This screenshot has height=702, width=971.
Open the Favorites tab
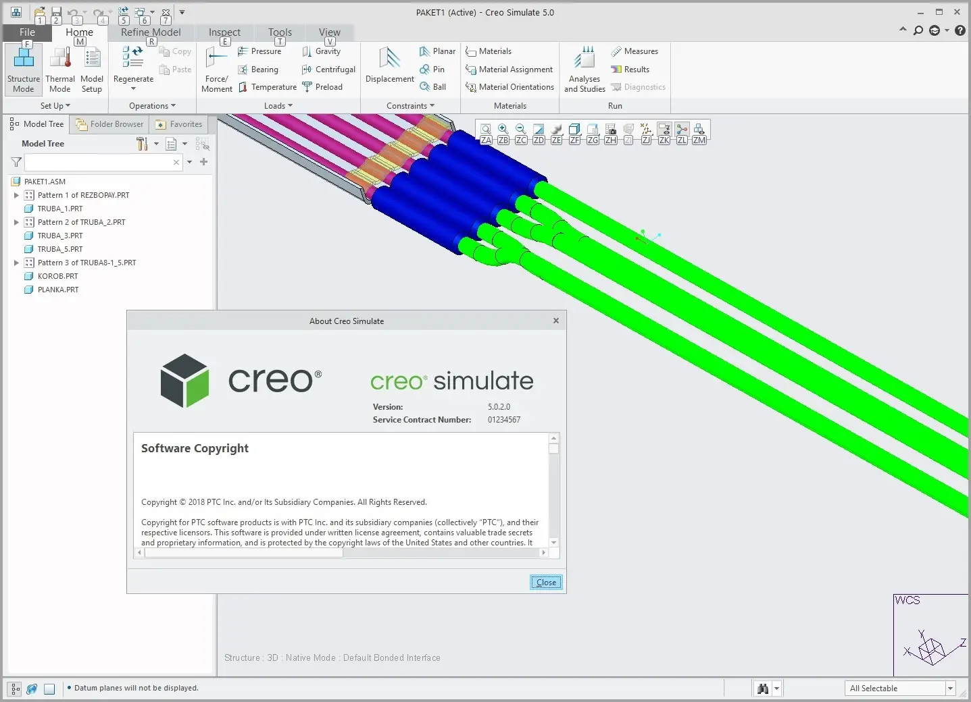pos(179,124)
